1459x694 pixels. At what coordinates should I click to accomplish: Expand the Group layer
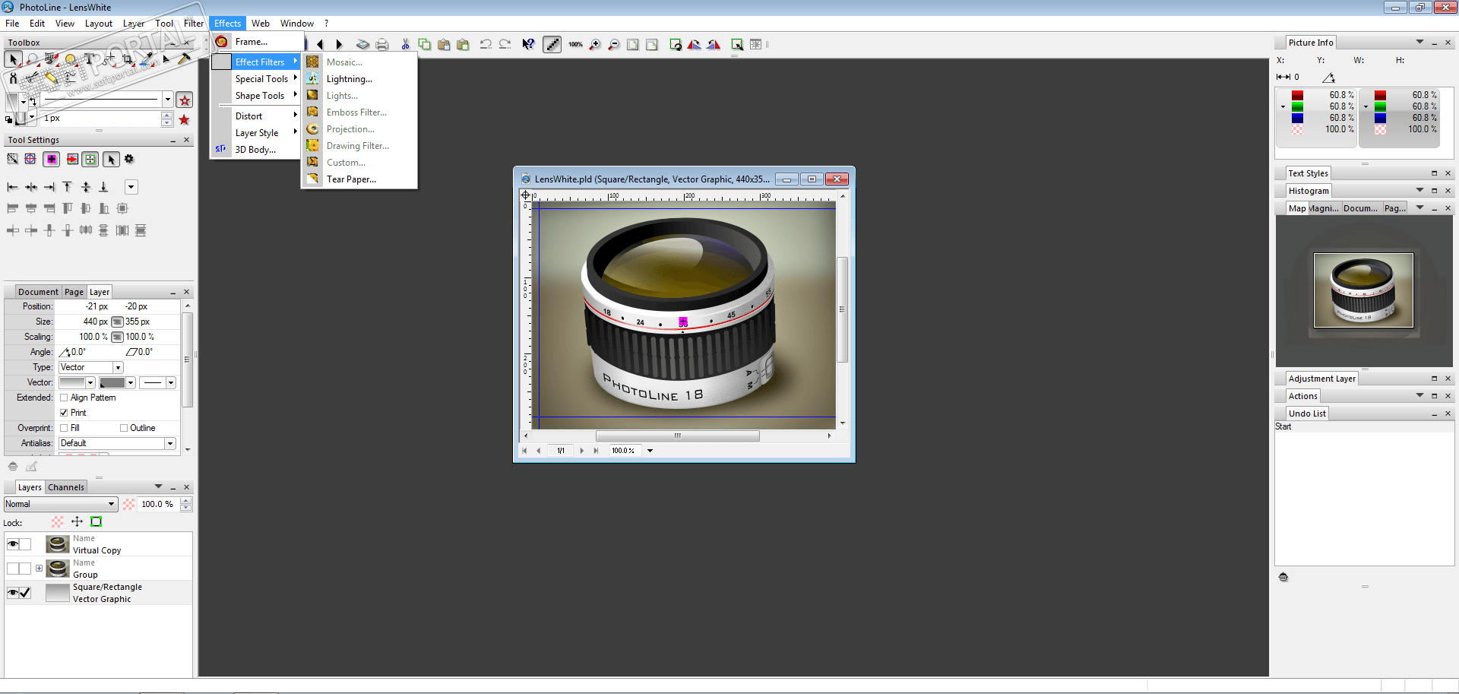pos(39,568)
